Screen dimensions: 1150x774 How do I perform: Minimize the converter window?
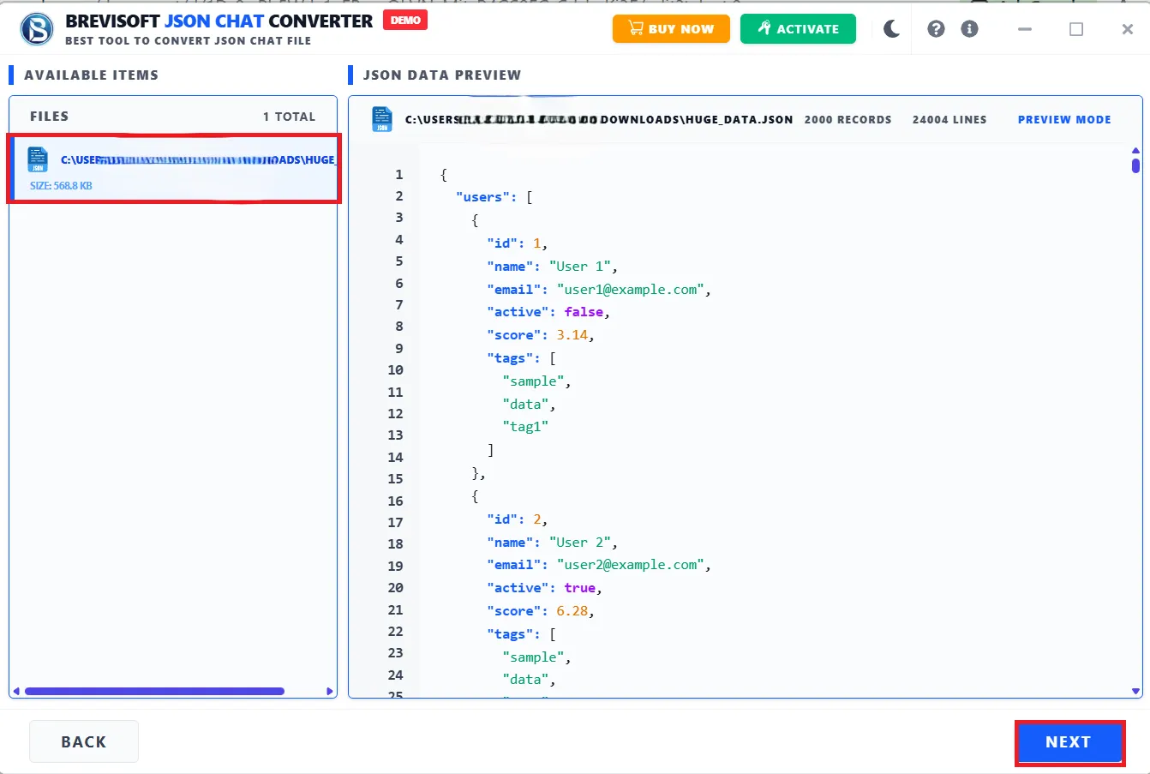(1025, 29)
